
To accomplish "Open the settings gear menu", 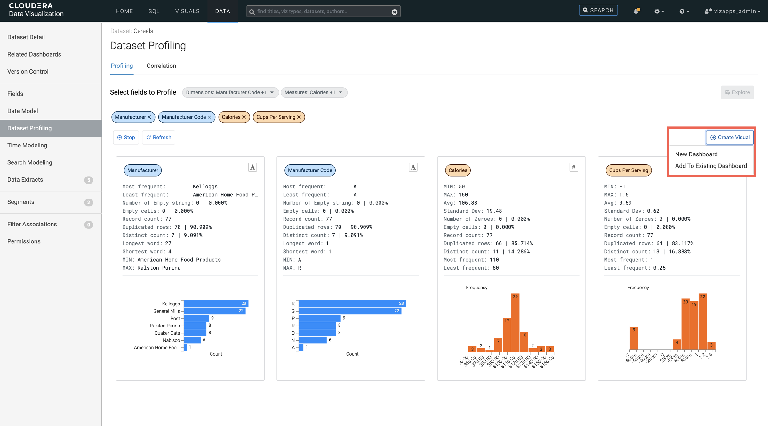I will tap(659, 11).
